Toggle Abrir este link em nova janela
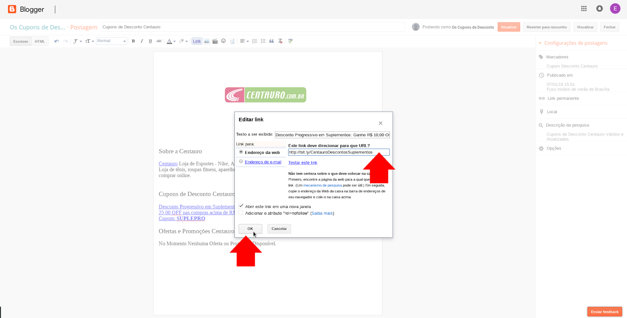 (x=241, y=206)
